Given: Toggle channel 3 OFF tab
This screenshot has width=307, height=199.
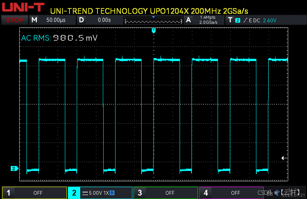Looking at the screenshot, I should coord(166,193).
